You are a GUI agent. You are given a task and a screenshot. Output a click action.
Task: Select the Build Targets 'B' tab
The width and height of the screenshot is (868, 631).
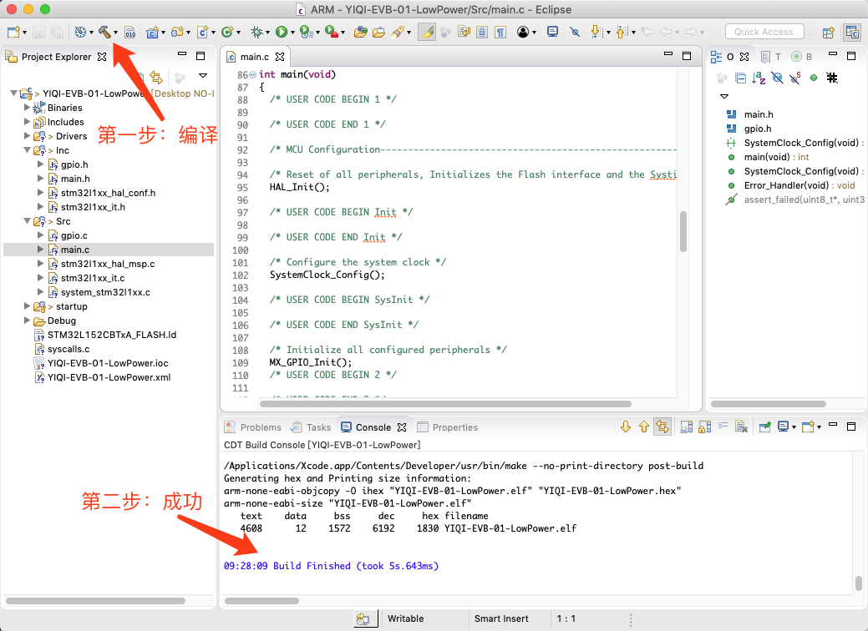click(801, 57)
